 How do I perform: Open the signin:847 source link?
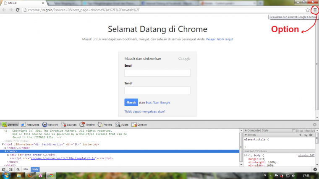306,155
